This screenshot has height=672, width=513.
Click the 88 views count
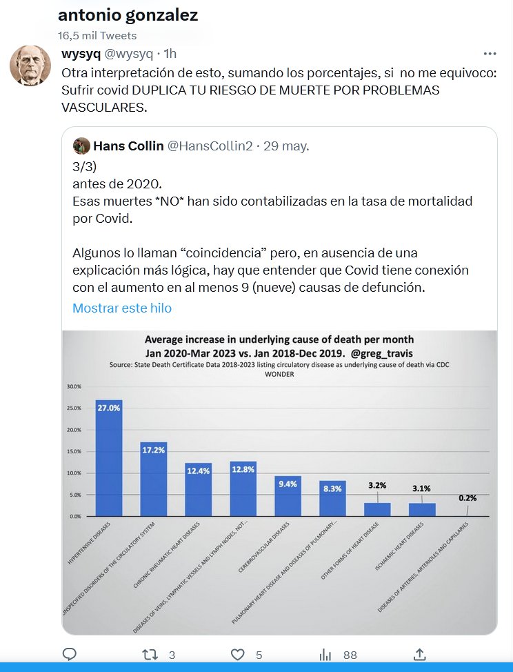coord(350,654)
